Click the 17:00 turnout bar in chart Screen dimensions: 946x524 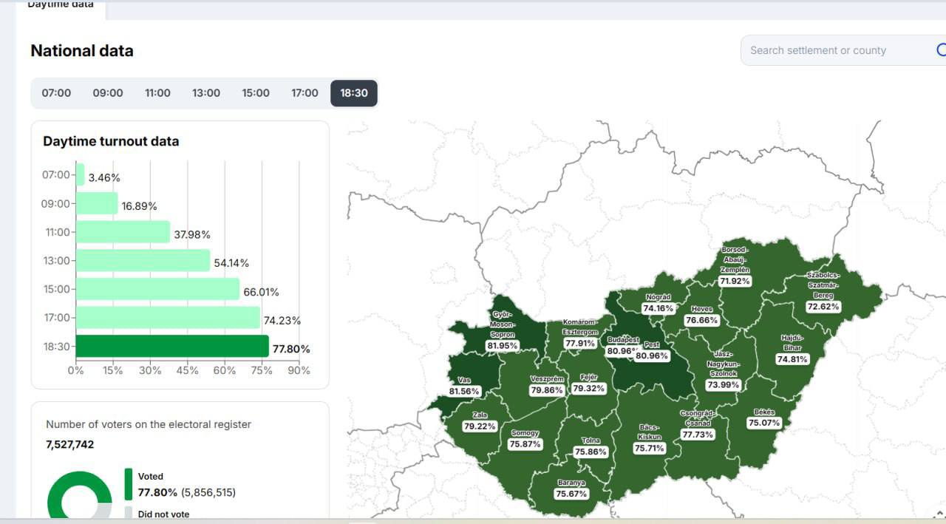point(168,318)
